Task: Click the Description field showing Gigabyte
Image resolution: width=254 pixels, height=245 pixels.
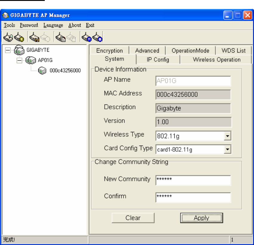Action: point(193,108)
